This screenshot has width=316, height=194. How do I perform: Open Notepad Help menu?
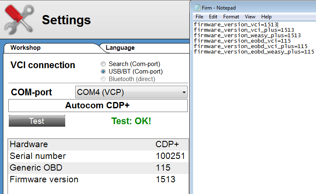click(266, 17)
